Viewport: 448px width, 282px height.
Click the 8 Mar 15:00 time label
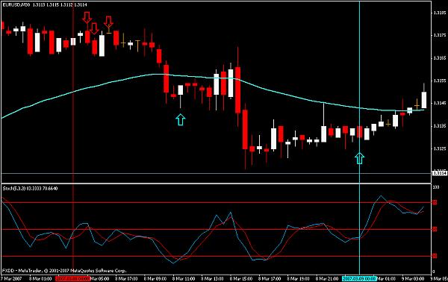pos(241,278)
